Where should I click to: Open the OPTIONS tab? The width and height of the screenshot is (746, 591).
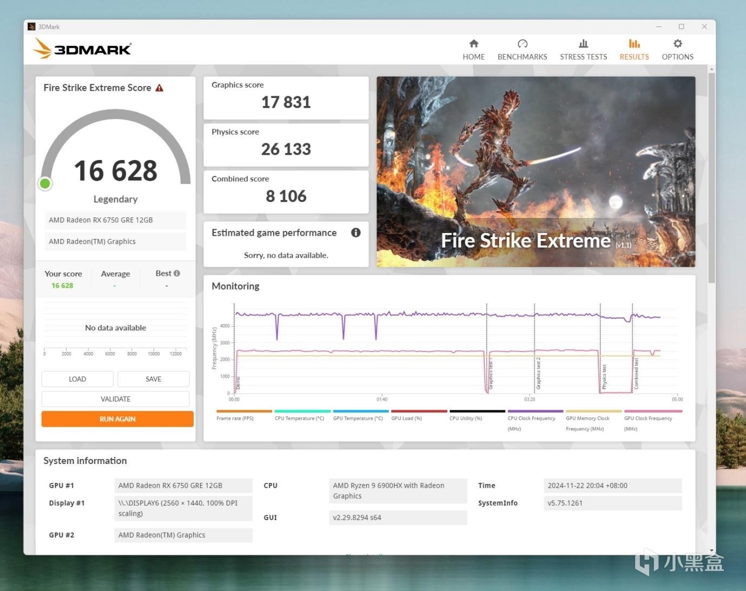(677, 50)
